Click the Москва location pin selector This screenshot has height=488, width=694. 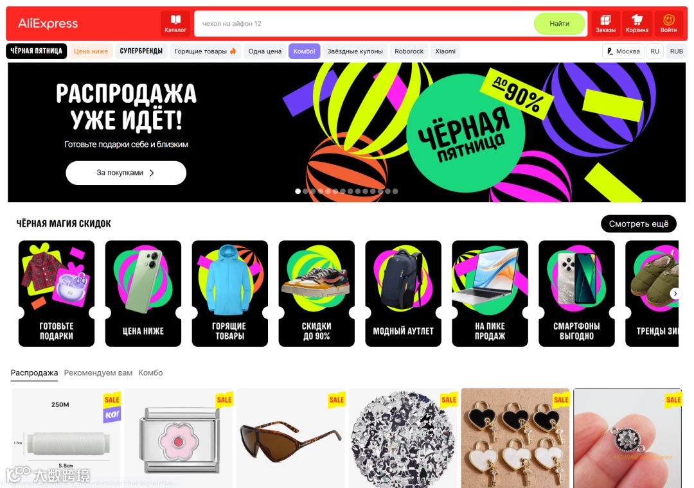tap(623, 51)
